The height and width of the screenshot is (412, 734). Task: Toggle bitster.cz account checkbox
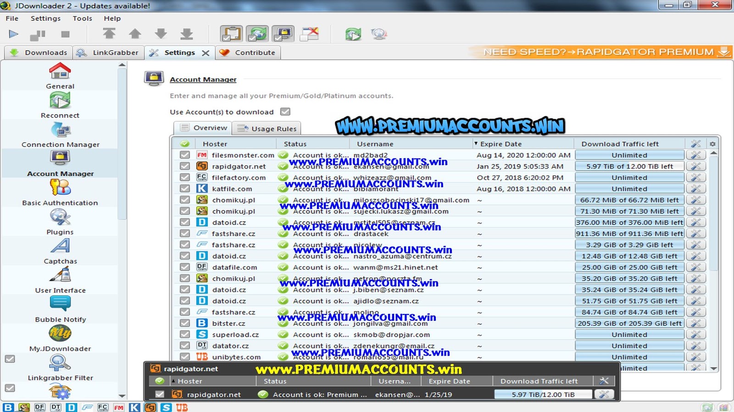click(x=184, y=323)
